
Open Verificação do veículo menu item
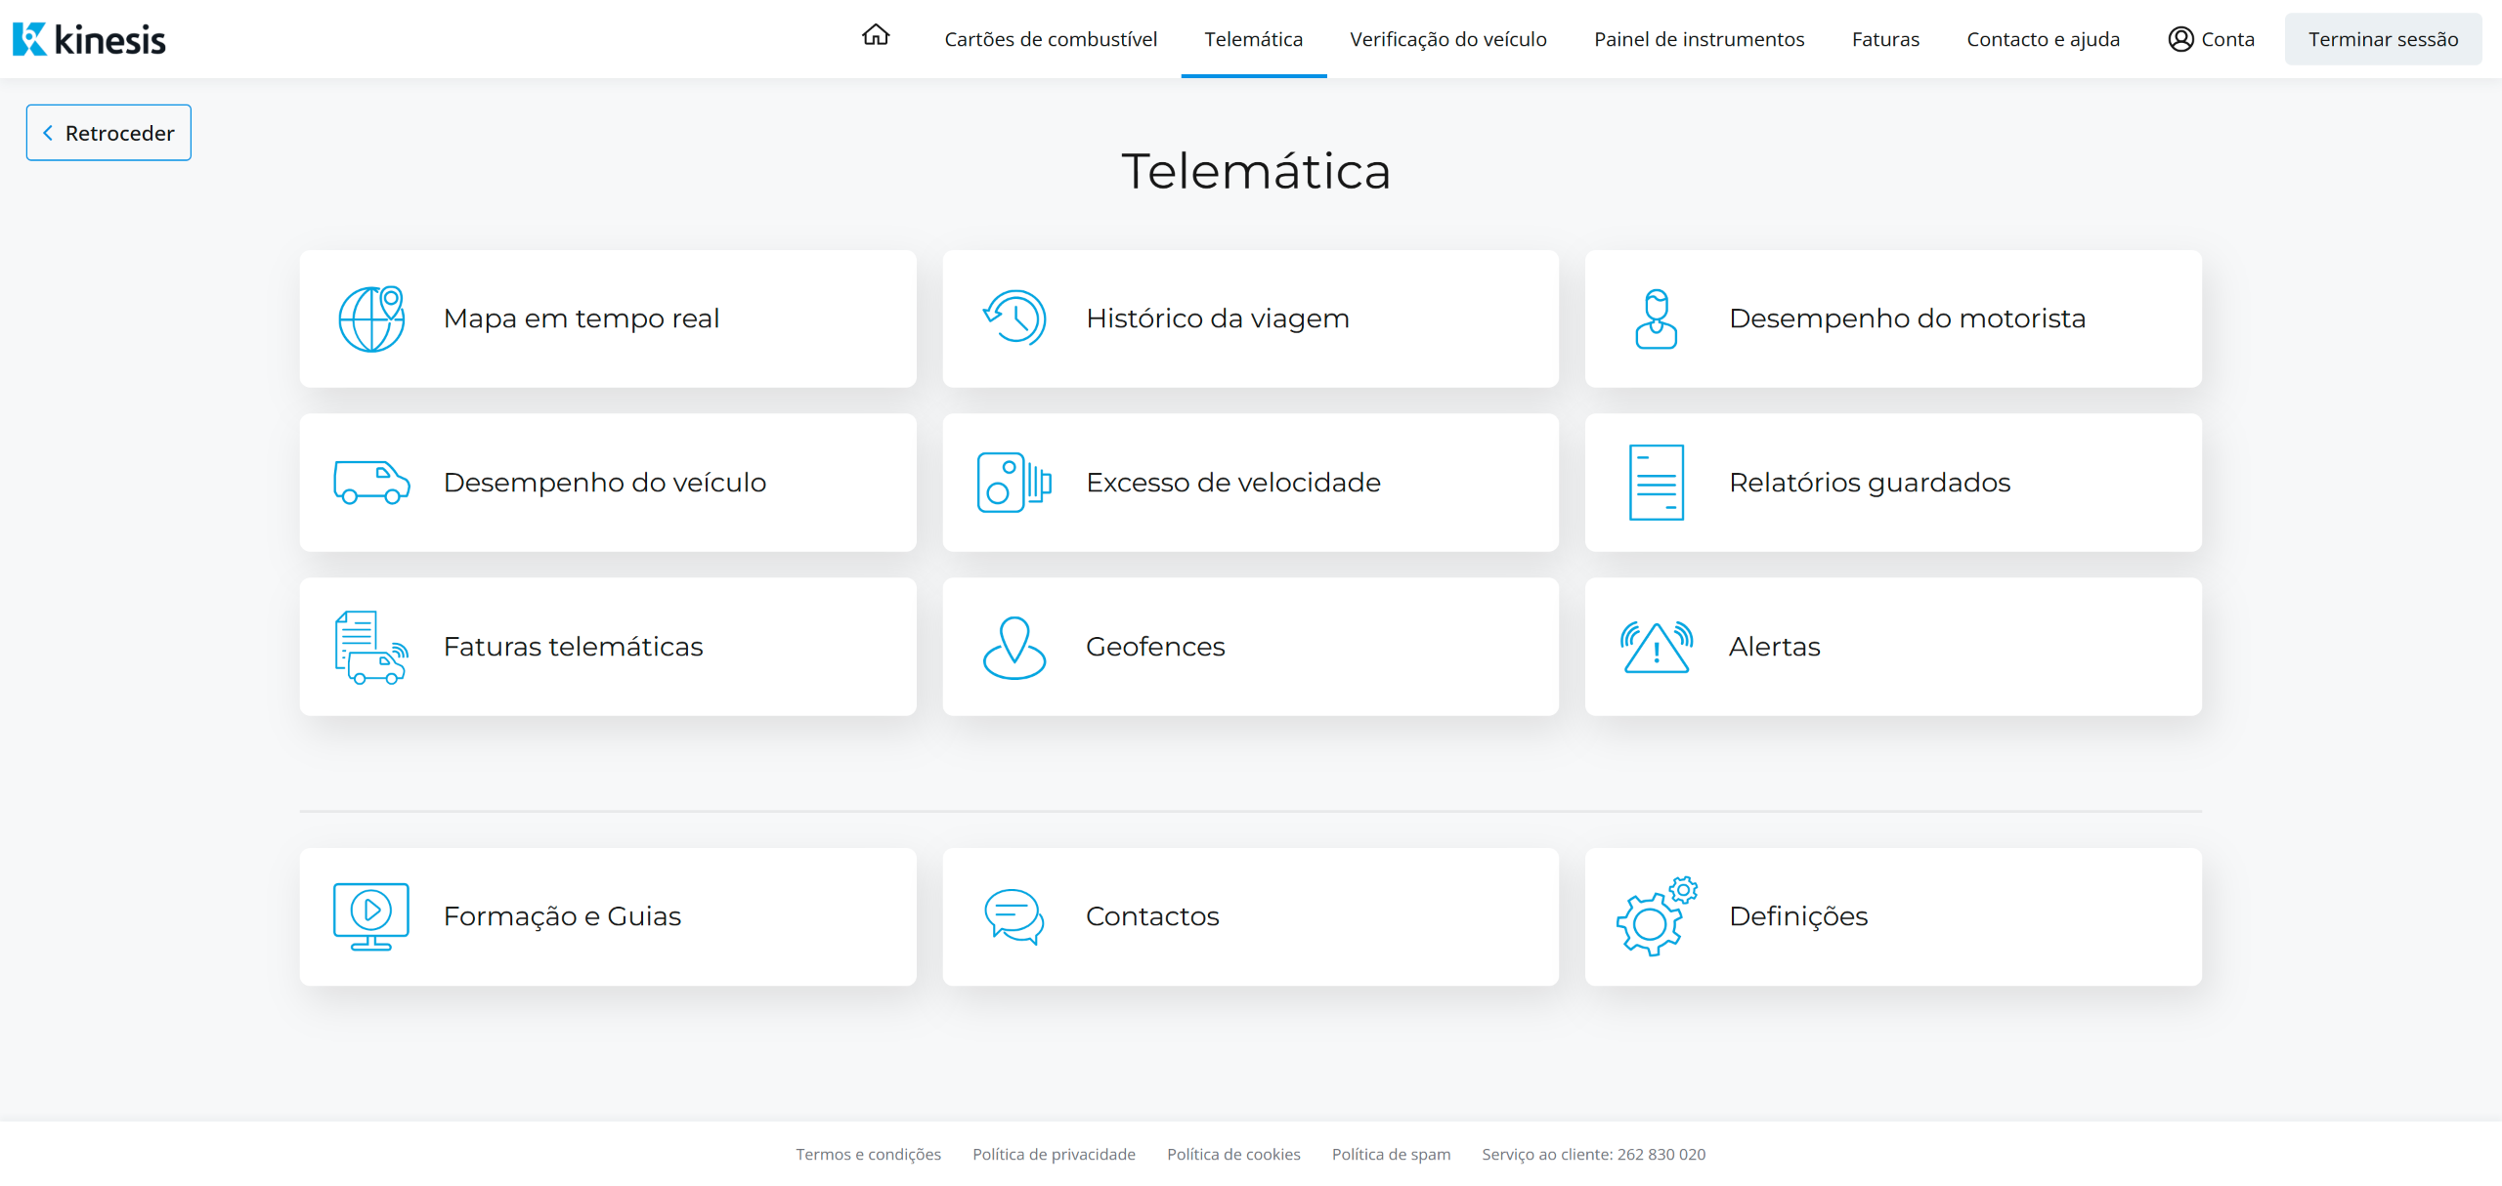pos(1447,39)
